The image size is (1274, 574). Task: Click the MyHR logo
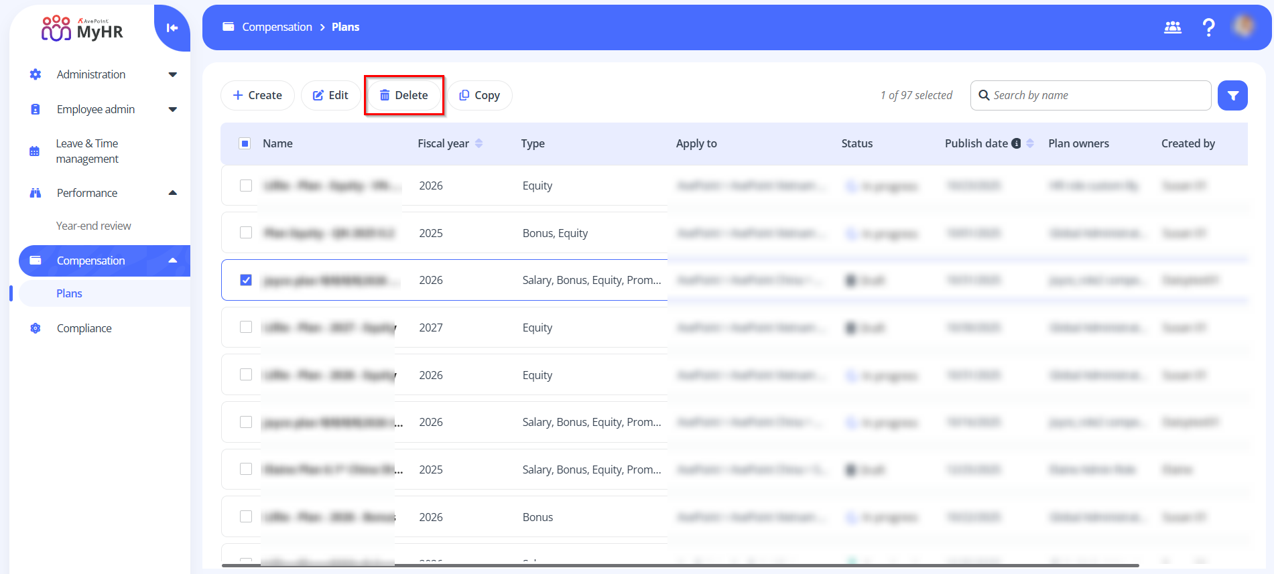pyautogui.click(x=83, y=29)
